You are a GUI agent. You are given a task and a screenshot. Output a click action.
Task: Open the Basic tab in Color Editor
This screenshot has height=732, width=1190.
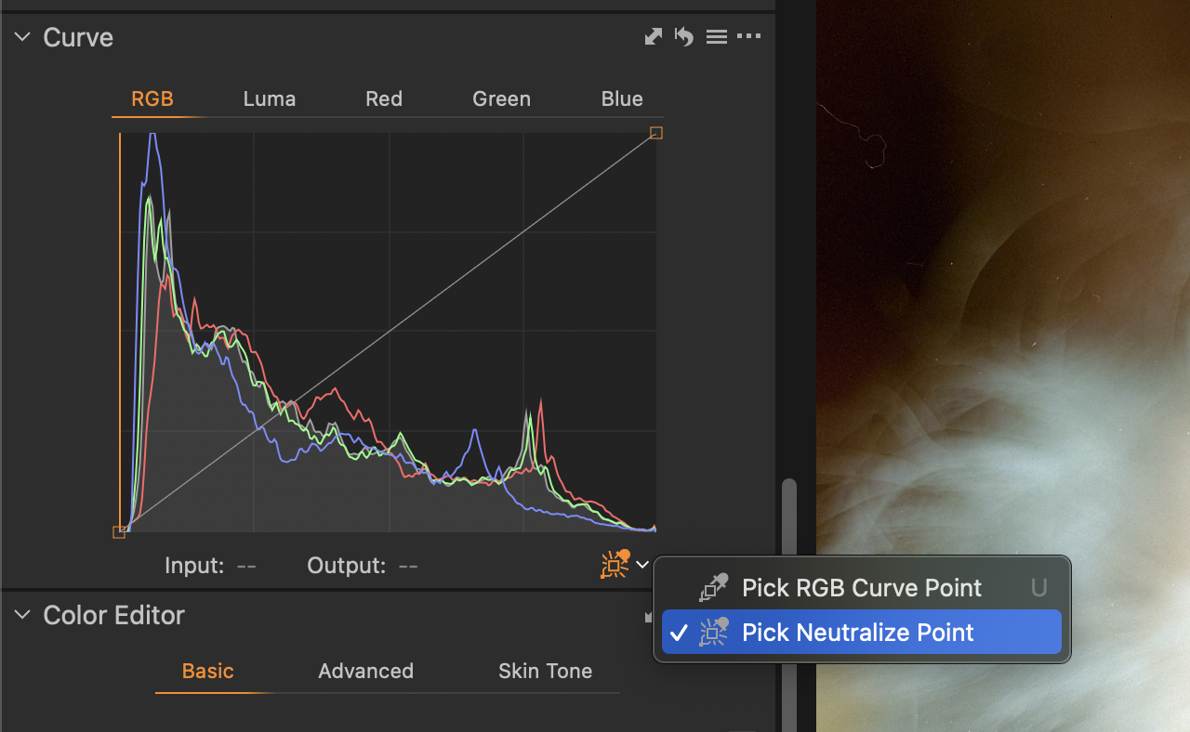pyautogui.click(x=207, y=671)
